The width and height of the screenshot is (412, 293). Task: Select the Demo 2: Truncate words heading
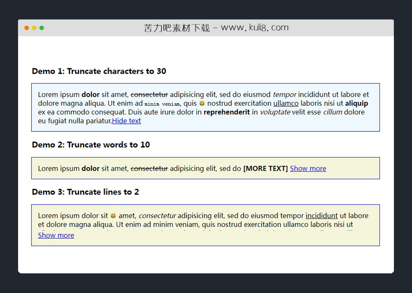[91, 144]
